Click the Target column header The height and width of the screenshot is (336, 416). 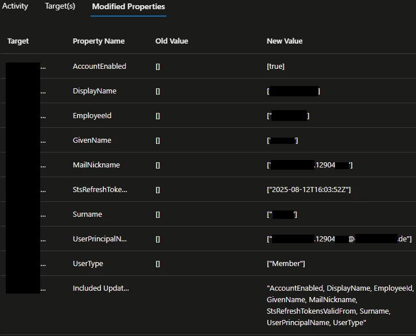click(18, 41)
